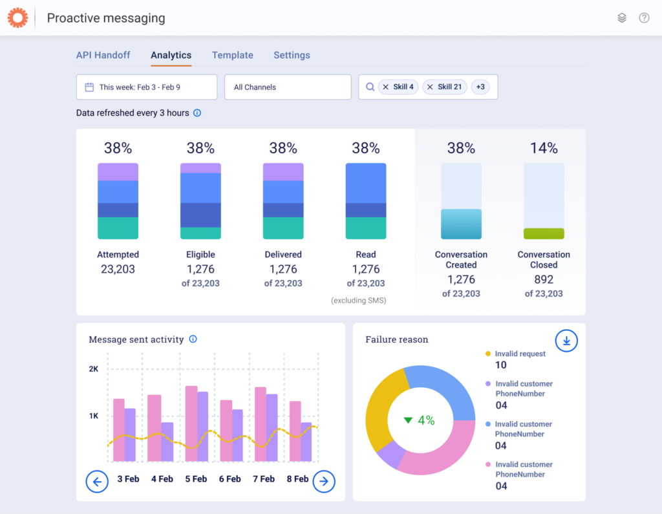
Task: Go to the next page of message activity
Action: click(324, 482)
